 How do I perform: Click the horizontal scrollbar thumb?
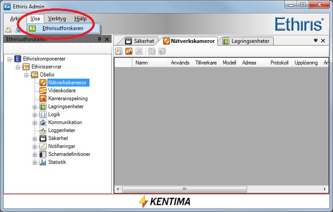(185, 189)
